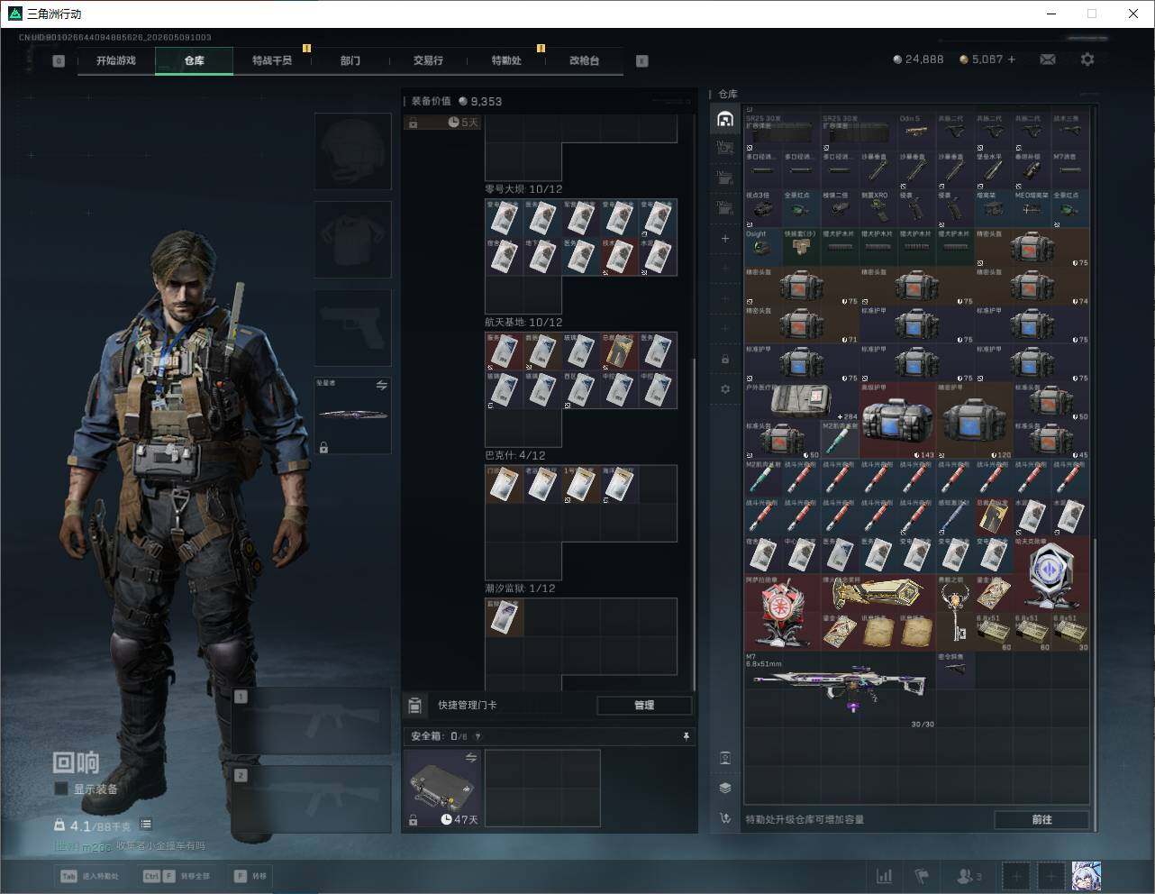Open the 改枪台 tab
The image size is (1155, 894).
(x=584, y=60)
